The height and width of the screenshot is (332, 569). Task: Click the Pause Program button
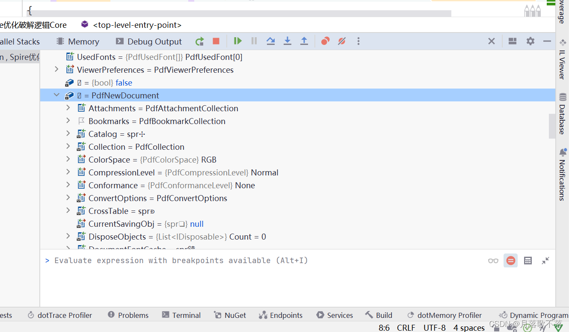click(x=254, y=41)
